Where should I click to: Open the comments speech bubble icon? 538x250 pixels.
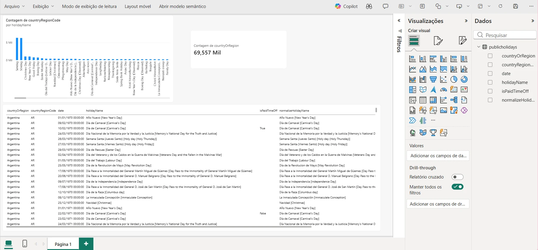click(x=385, y=6)
